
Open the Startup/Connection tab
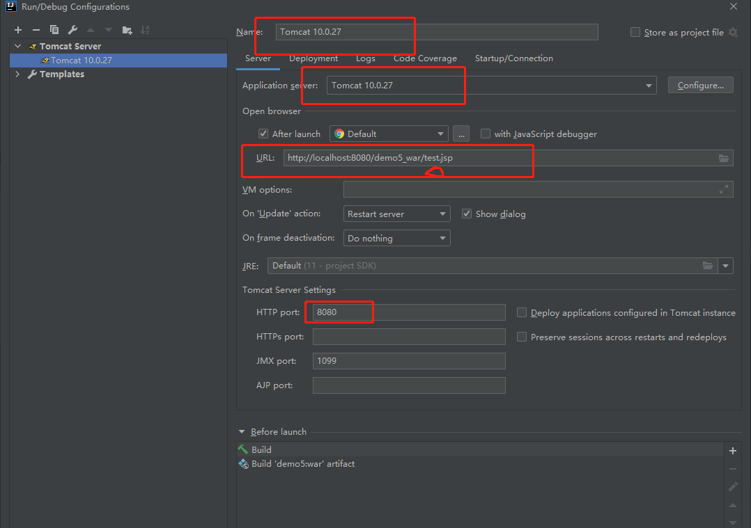click(514, 58)
